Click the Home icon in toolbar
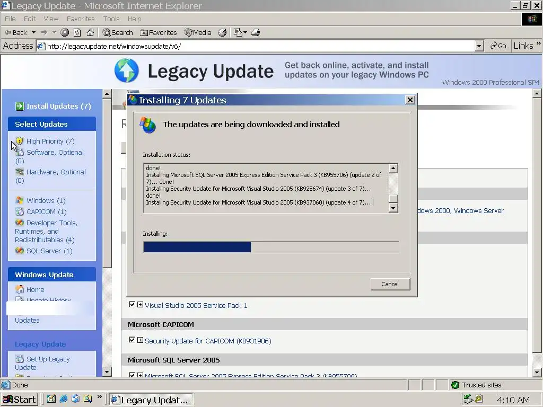This screenshot has height=407, width=543. click(90, 32)
